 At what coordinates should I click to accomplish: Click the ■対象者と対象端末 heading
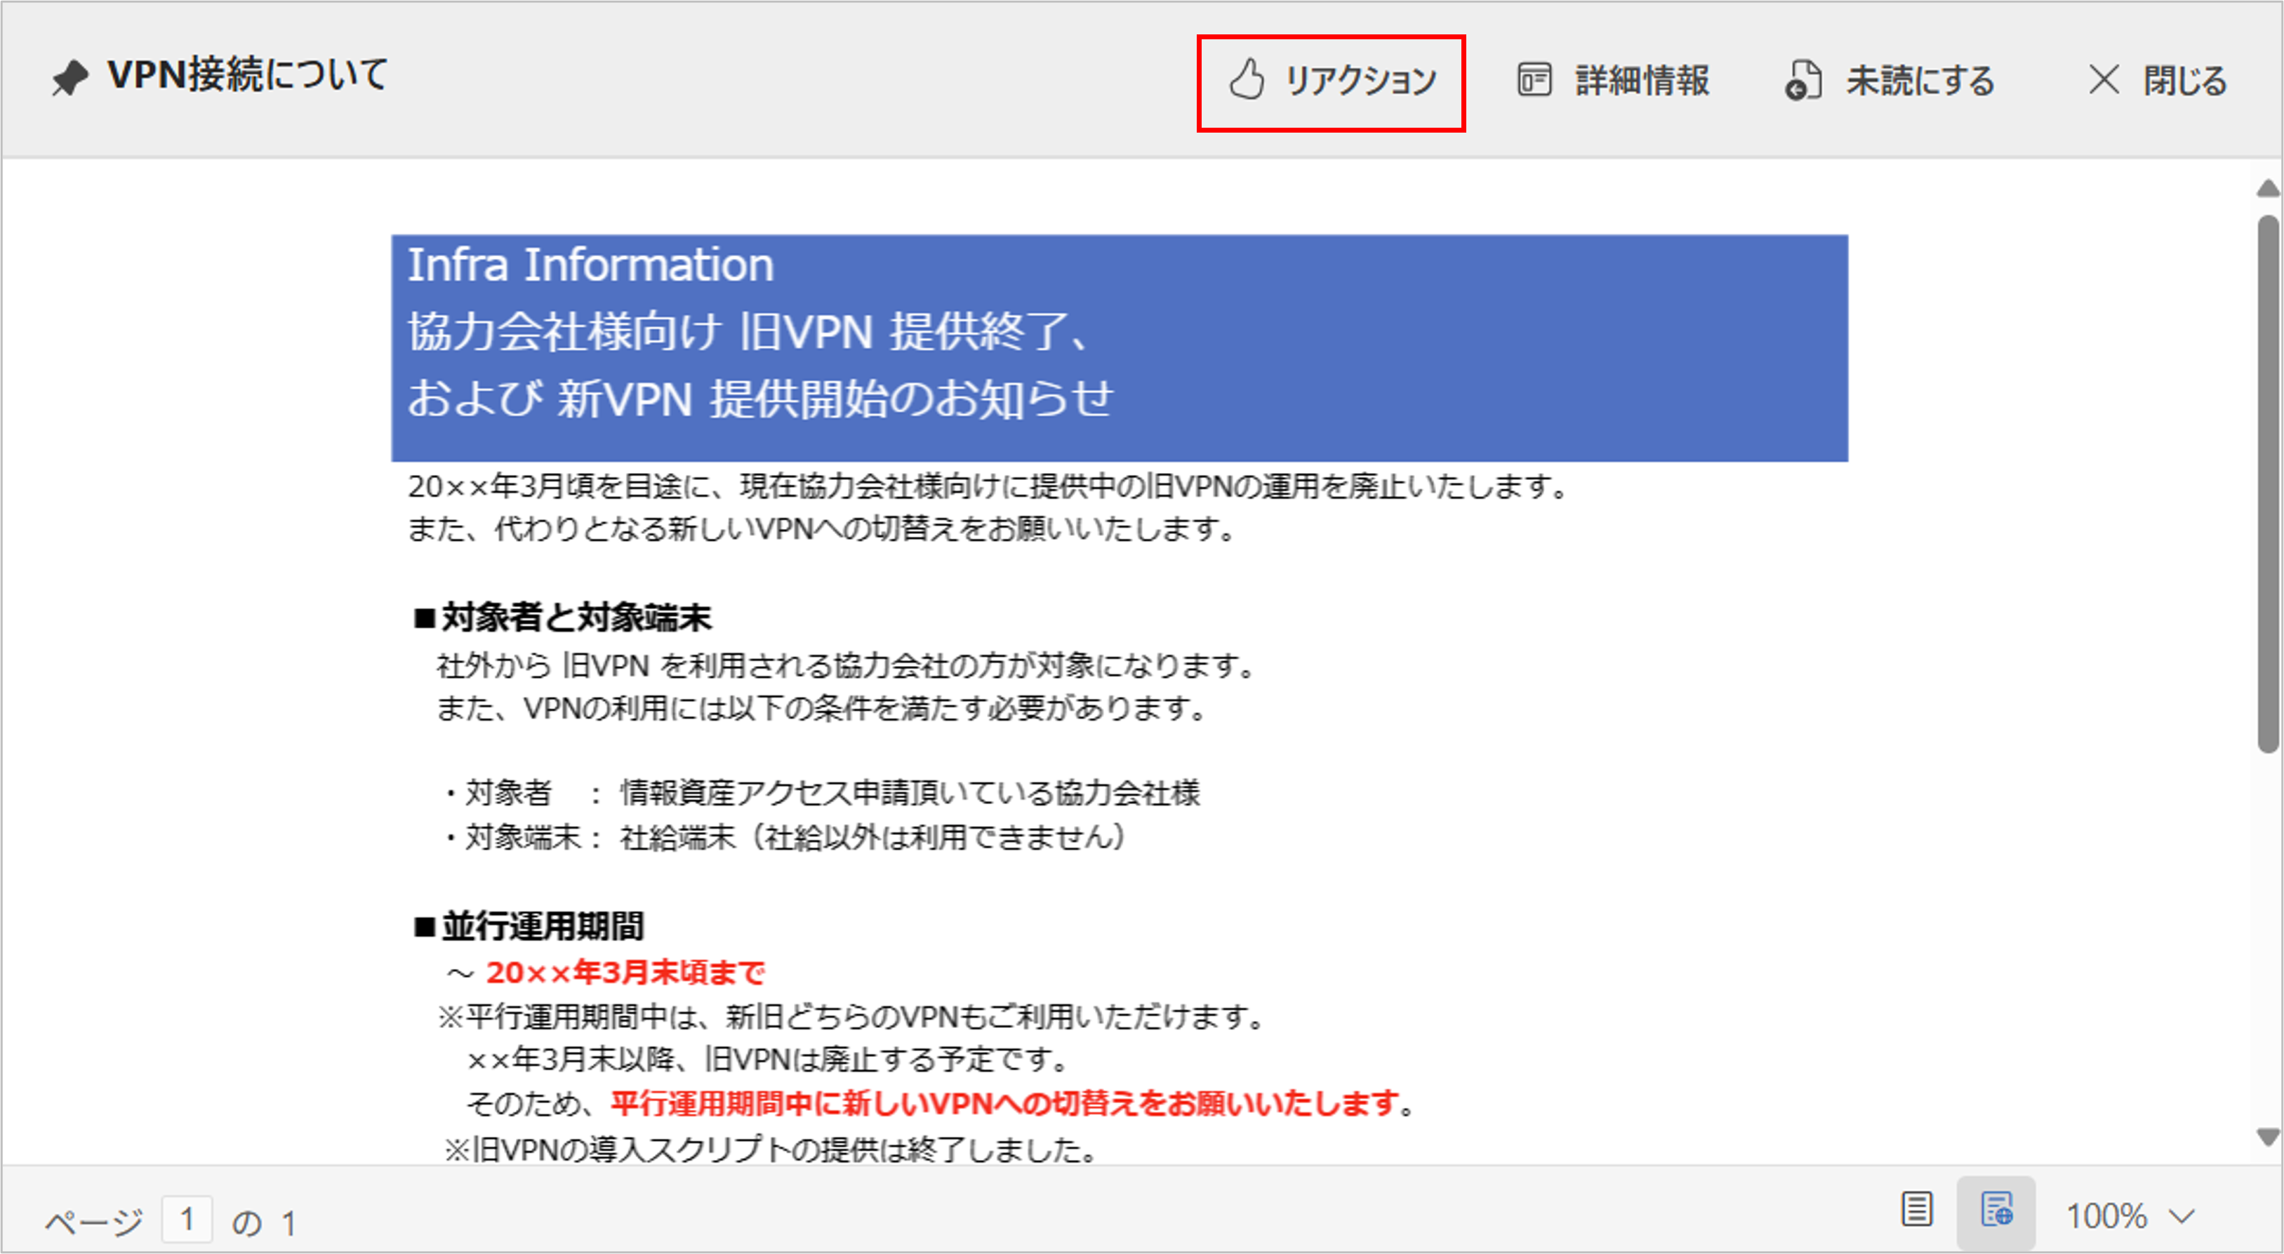[x=562, y=617]
